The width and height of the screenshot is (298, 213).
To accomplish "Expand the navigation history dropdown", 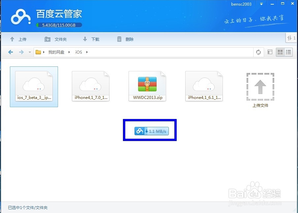I will tap(30, 52).
